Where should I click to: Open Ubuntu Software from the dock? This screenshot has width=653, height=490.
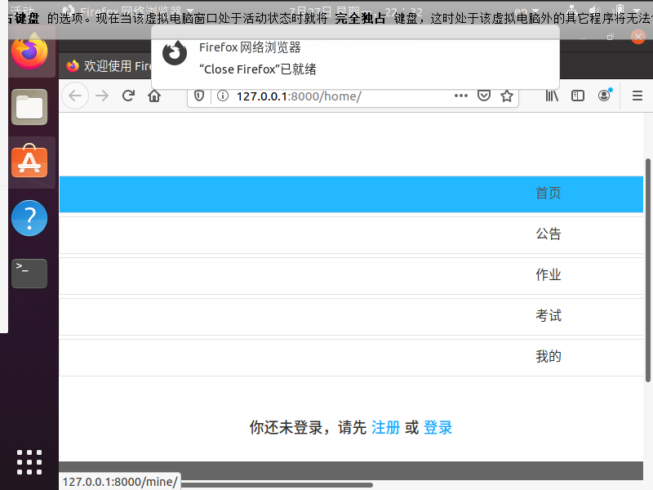29,161
